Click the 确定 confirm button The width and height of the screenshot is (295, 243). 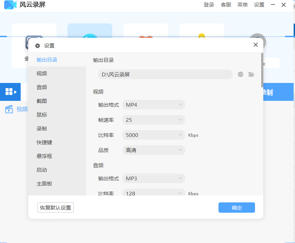coord(237,208)
